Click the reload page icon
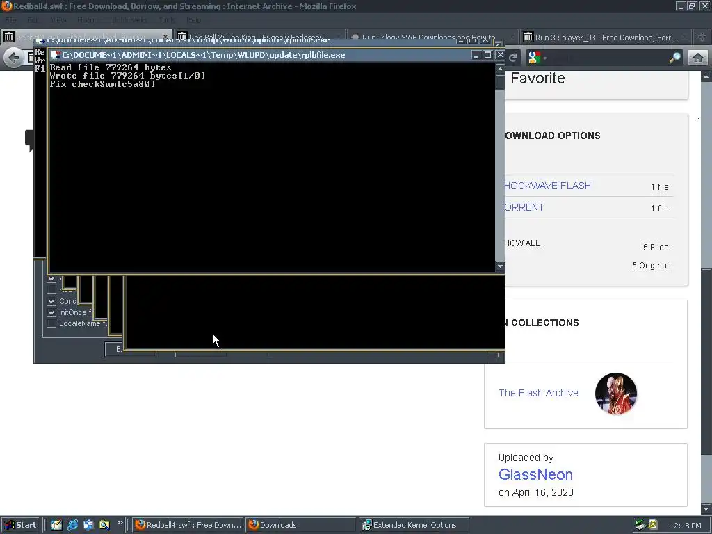Viewport: 712px width, 534px height. [x=513, y=58]
